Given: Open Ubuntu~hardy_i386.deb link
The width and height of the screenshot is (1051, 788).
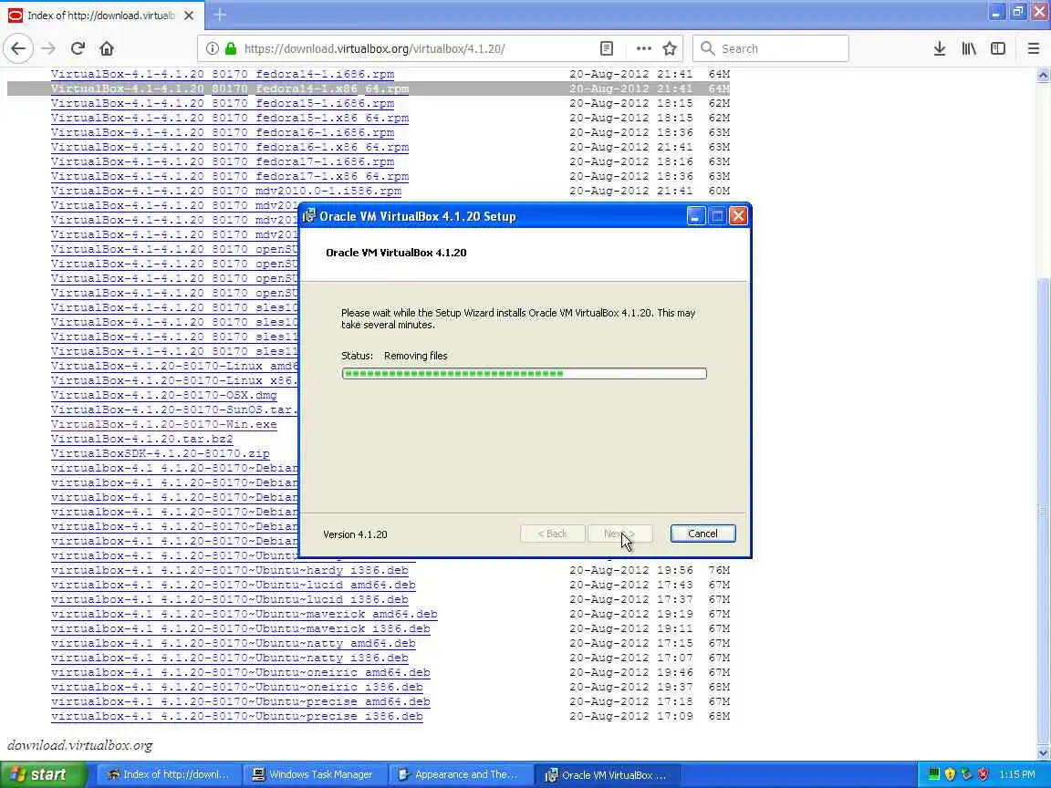Looking at the screenshot, I should [x=230, y=570].
